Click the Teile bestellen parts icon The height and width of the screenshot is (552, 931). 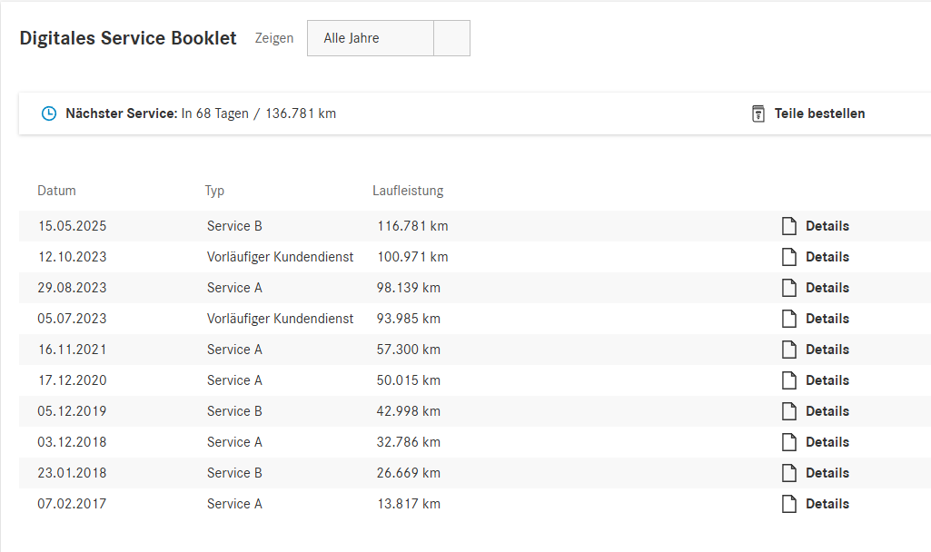758,113
